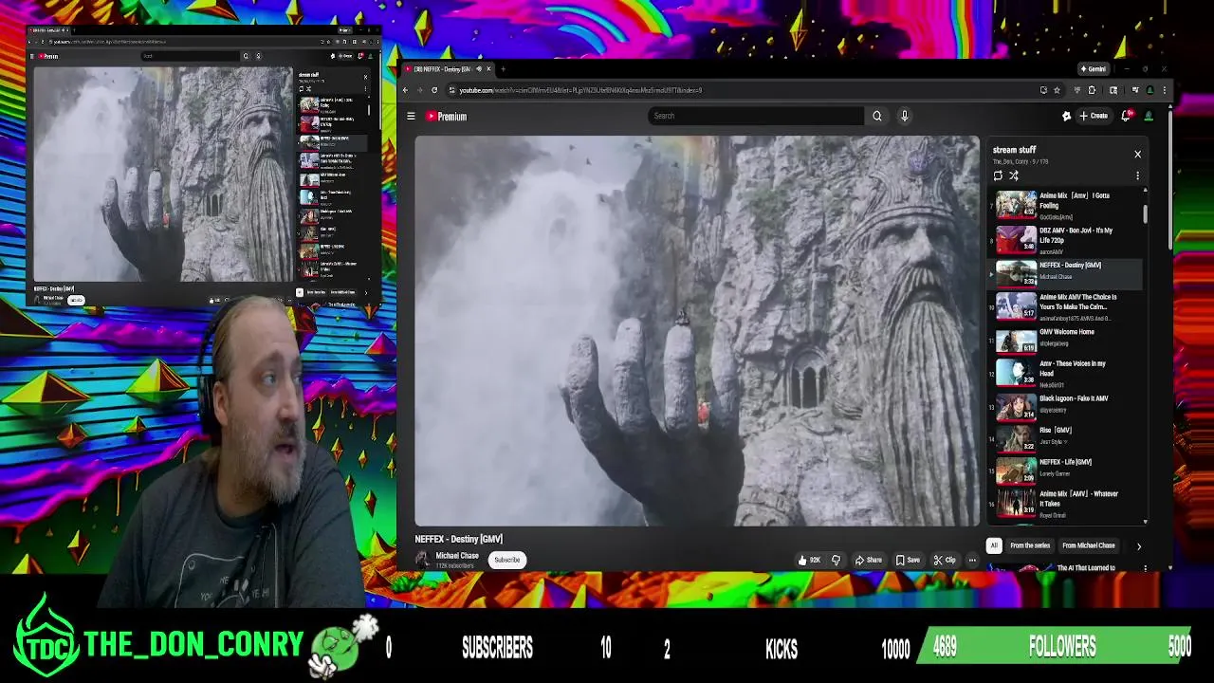The image size is (1214, 683).
Task: Click the site info icon in address bar
Action: (x=451, y=90)
